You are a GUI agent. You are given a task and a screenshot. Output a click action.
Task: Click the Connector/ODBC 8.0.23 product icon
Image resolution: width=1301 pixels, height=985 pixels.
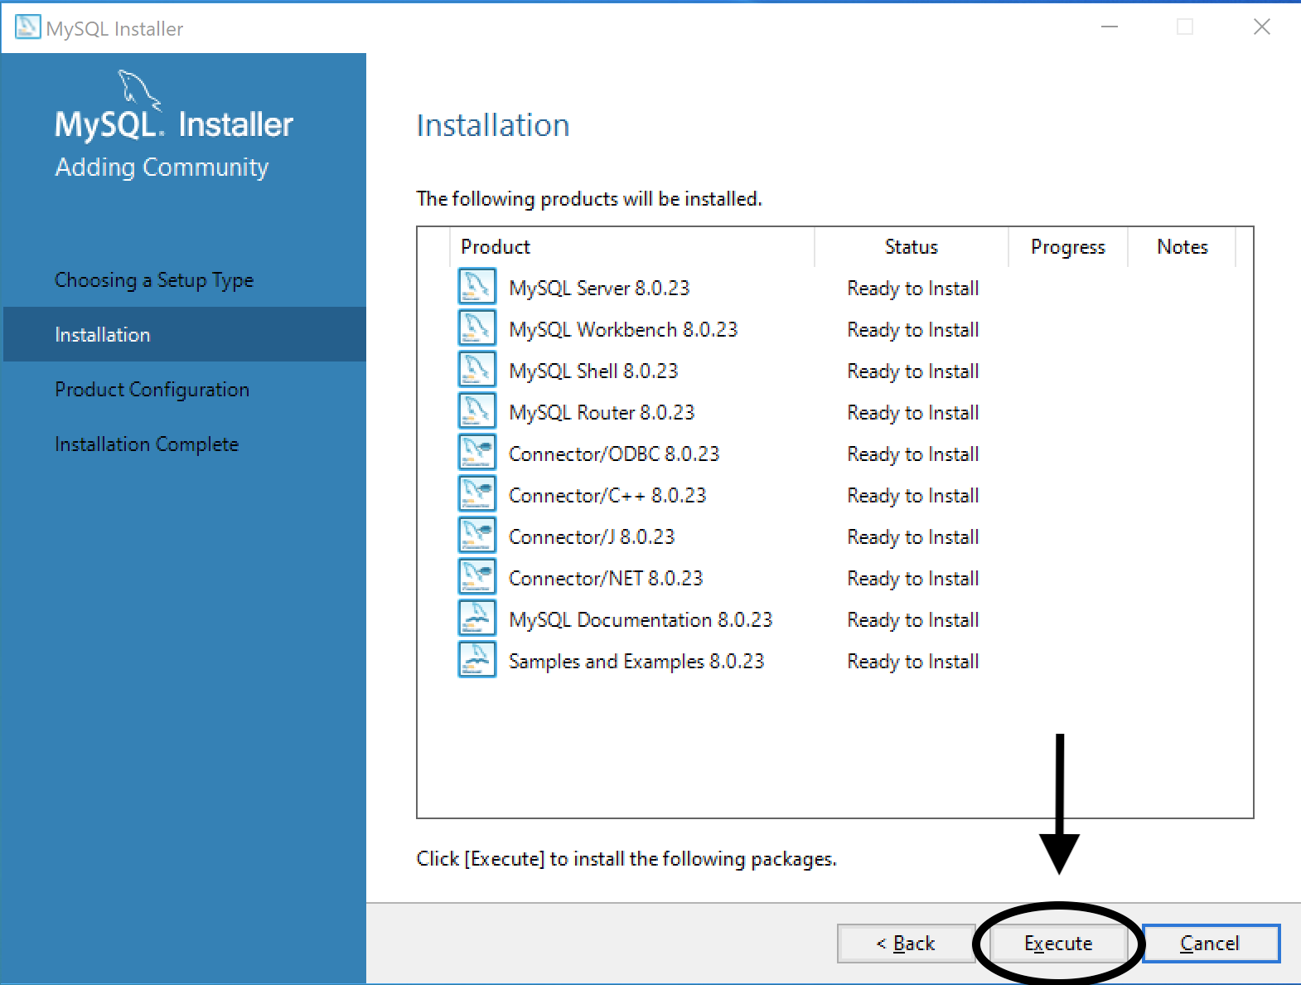click(476, 452)
